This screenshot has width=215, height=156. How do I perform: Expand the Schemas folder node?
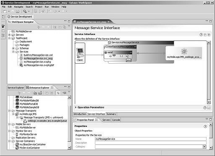pos(13,48)
